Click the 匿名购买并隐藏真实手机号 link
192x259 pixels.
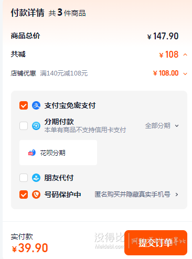(x=132, y=195)
